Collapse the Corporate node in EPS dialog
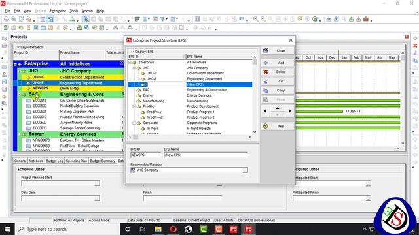The width and height of the screenshot is (419, 235). click(x=134, y=123)
